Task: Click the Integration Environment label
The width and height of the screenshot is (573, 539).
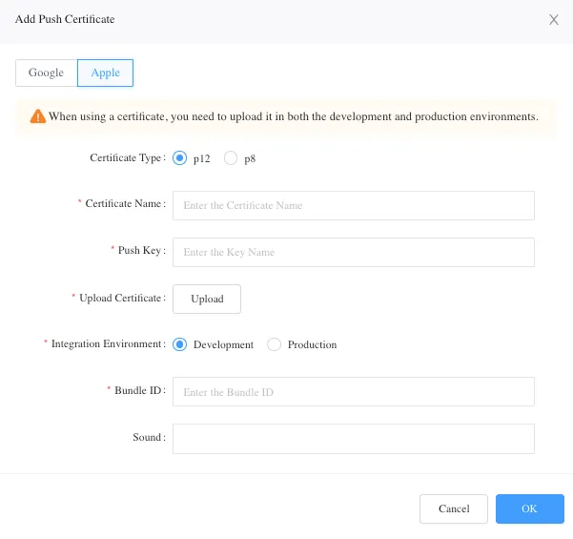Action: (x=109, y=343)
